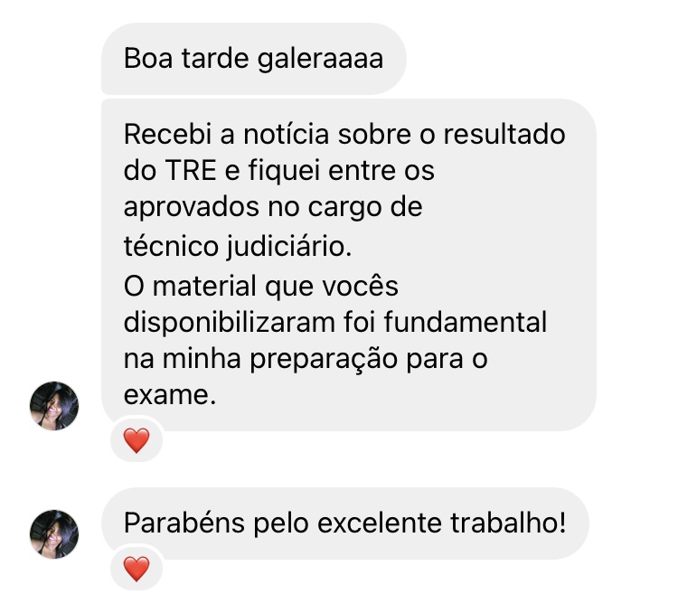Click the line 'na minha preparação para o'
678x594 pixels.
pyautogui.click(x=306, y=360)
